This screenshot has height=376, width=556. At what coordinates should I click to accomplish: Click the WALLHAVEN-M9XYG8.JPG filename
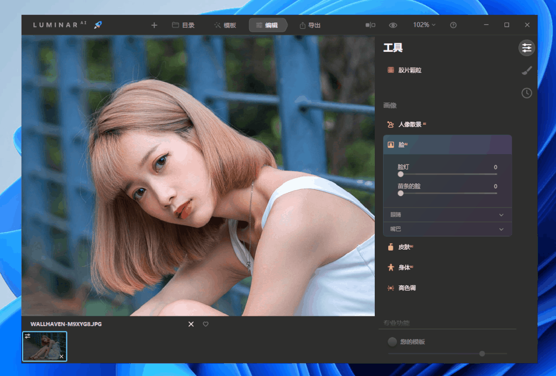tap(66, 324)
